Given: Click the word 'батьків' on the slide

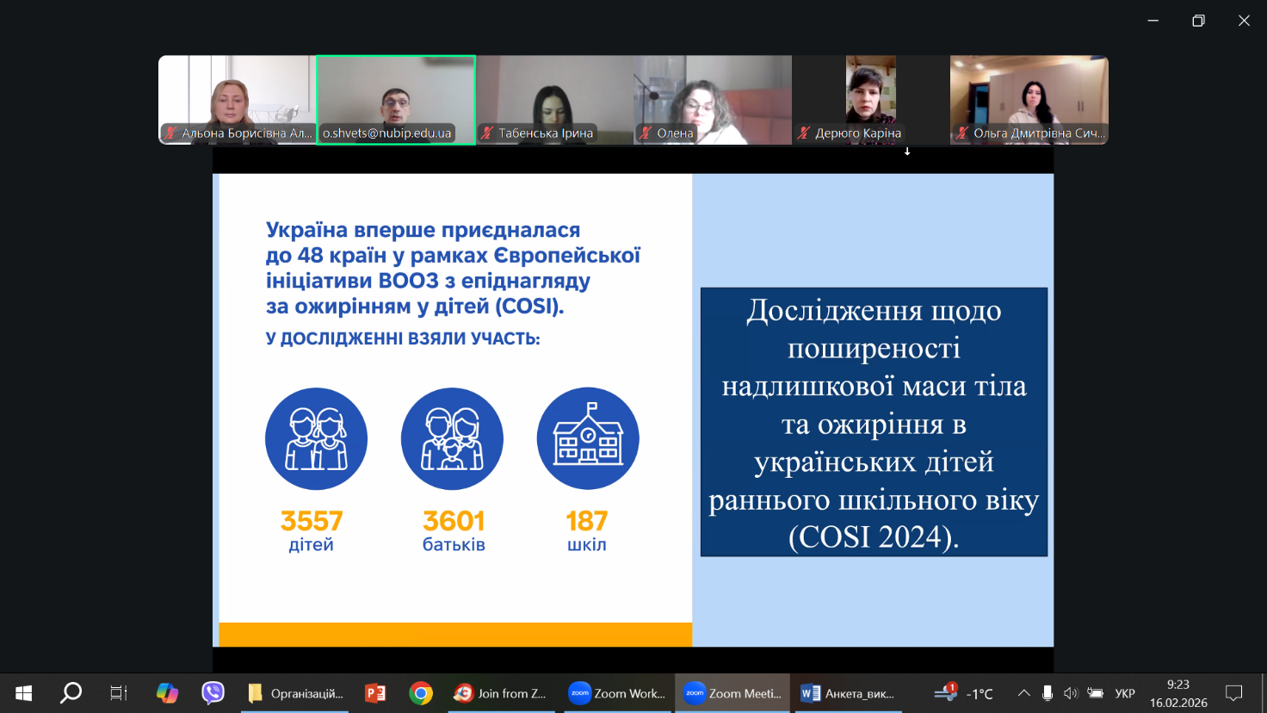Looking at the screenshot, I should tap(454, 545).
